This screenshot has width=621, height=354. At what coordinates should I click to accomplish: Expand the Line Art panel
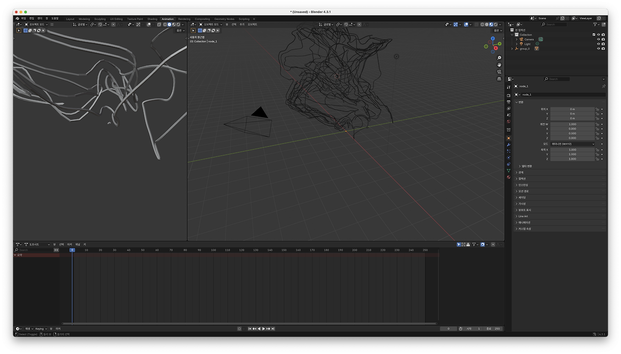coord(523,216)
